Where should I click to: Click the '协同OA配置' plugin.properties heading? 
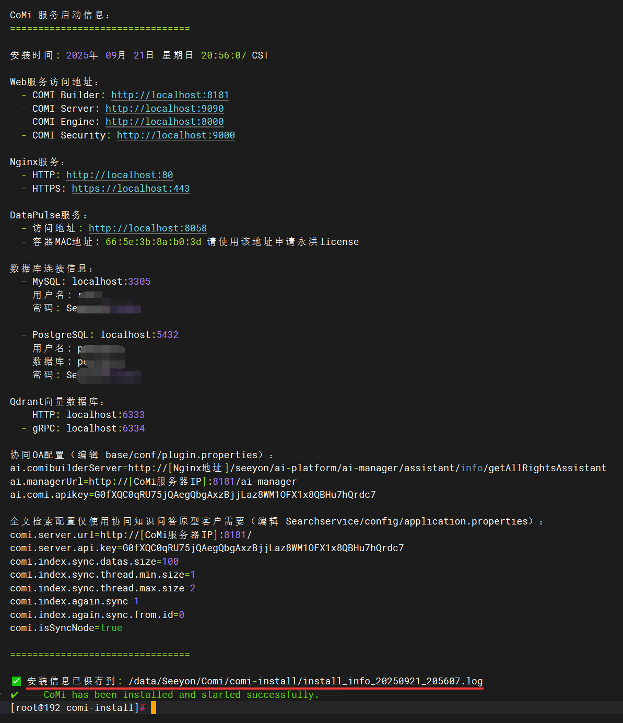click(142, 455)
